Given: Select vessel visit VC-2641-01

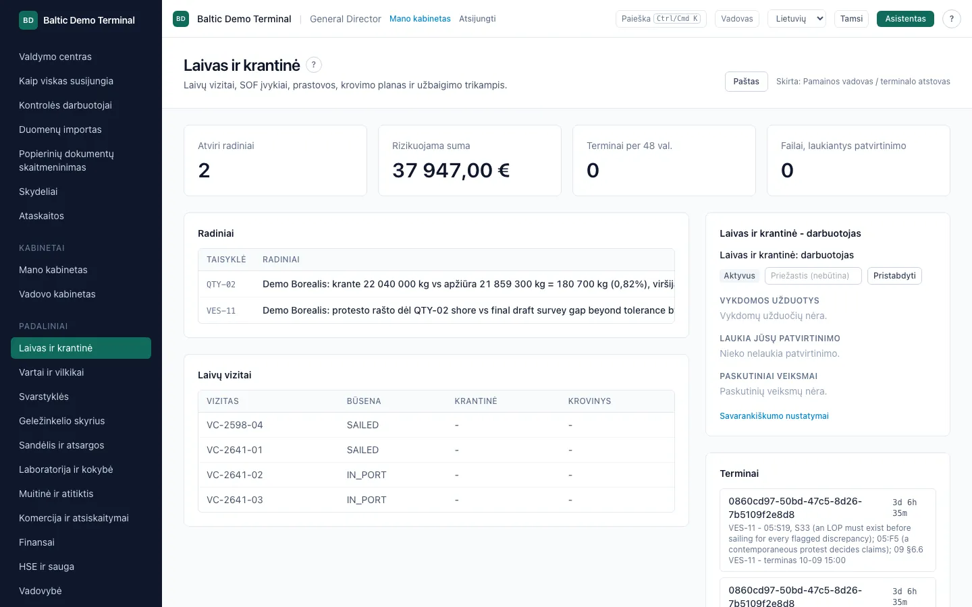Looking at the screenshot, I should 436,450.
